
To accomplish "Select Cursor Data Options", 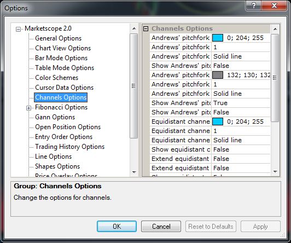I will click(x=64, y=88).
